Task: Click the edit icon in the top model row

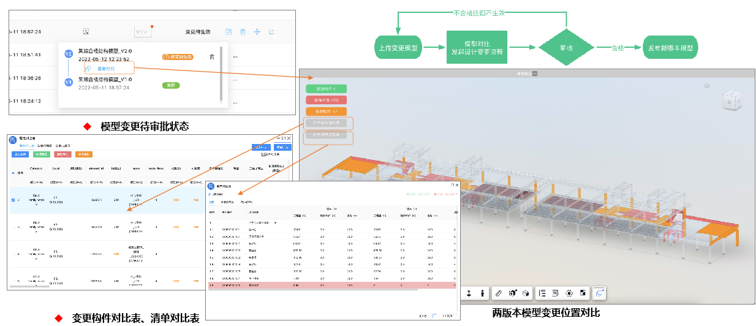Action: pyautogui.click(x=229, y=32)
